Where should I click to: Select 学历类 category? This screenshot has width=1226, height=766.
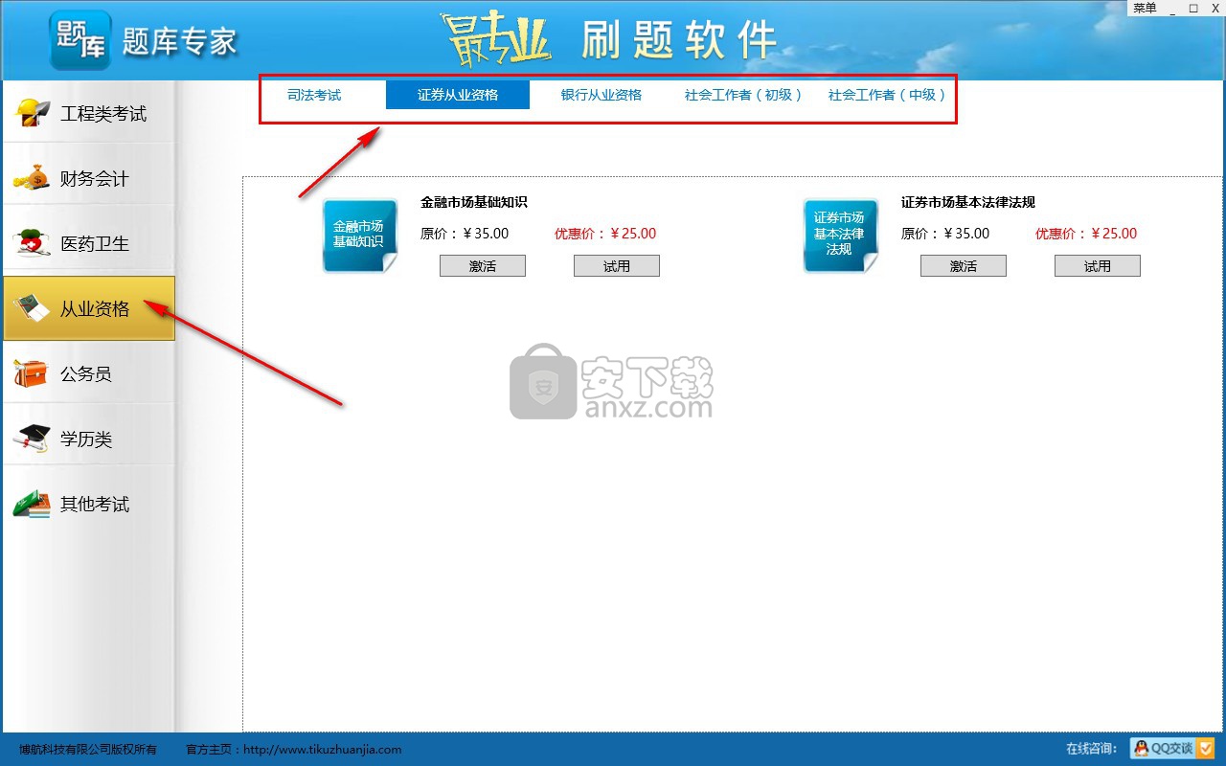[x=89, y=439]
